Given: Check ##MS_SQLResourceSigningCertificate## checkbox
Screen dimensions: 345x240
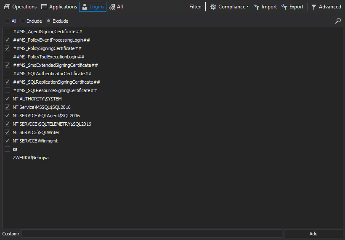Looking at the screenshot, I should 7,90.
